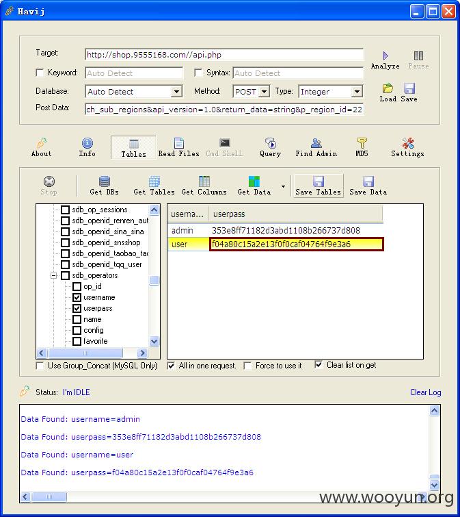The height and width of the screenshot is (517, 460).
Task: Check the sdb_openid_sina_sina checkbox
Action: click(65, 231)
